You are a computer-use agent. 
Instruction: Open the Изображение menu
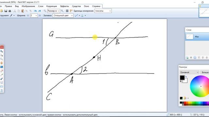click(28, 6)
